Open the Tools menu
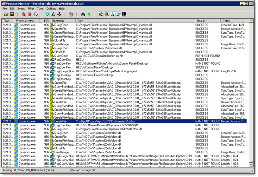The height and width of the screenshot is (177, 258). point(40,9)
